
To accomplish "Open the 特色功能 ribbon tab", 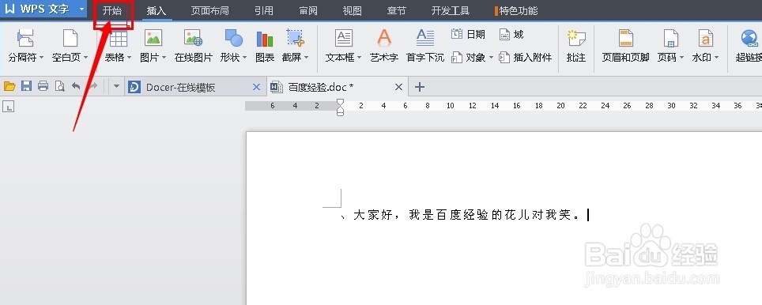I will (516, 10).
